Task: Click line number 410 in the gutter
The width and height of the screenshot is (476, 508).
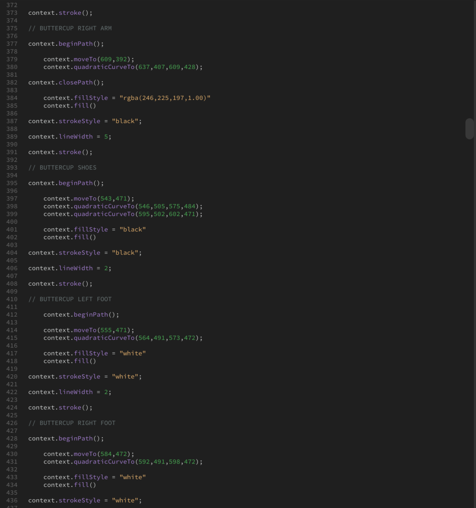Action: (x=12, y=299)
